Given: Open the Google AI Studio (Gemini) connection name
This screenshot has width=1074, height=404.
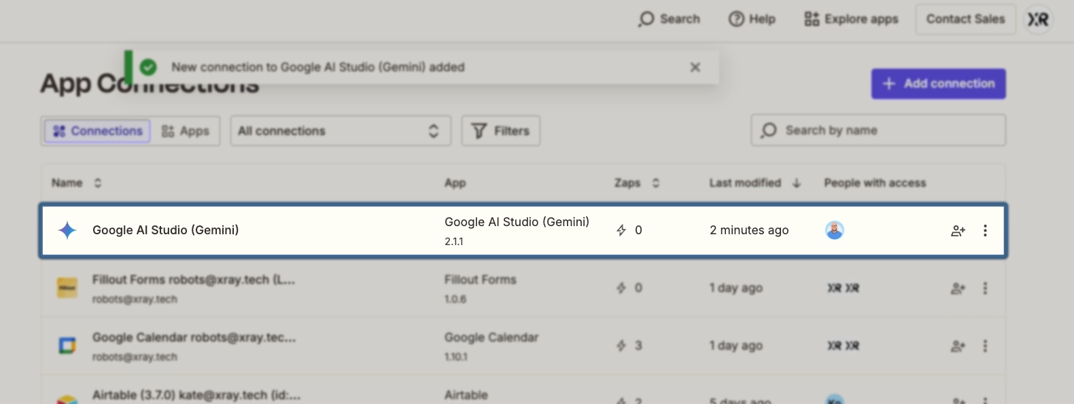Looking at the screenshot, I should click(x=165, y=230).
